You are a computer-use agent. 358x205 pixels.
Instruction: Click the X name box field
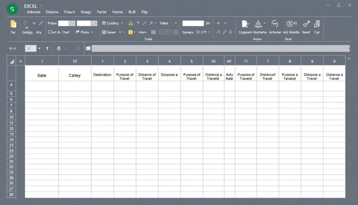(31, 48)
